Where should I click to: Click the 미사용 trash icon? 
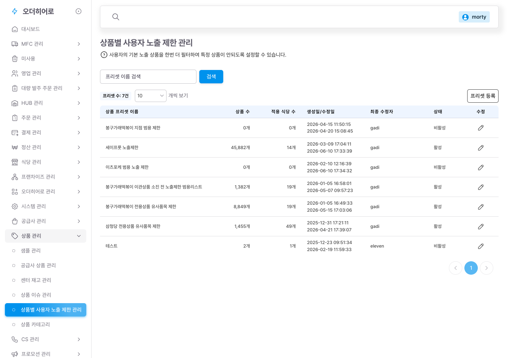point(15,59)
